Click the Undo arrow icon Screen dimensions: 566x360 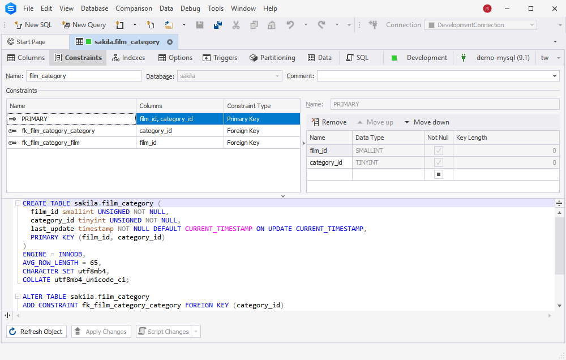[x=290, y=25]
